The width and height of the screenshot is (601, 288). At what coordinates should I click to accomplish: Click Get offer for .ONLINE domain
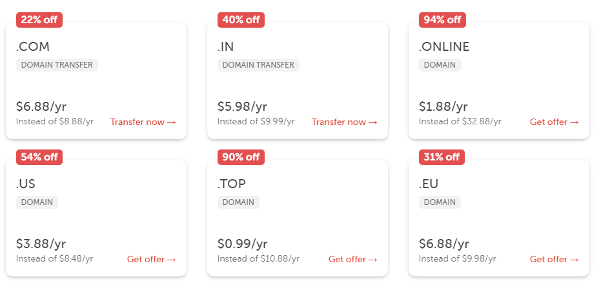pyautogui.click(x=555, y=122)
